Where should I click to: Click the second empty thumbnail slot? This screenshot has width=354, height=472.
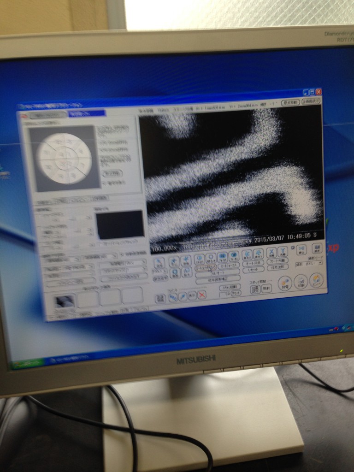point(88,300)
